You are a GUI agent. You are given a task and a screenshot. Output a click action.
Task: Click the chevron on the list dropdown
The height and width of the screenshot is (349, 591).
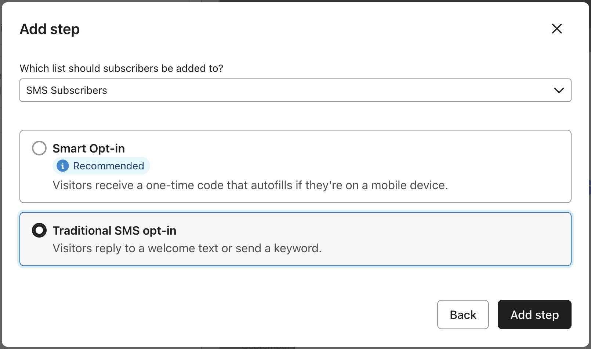[x=559, y=90]
